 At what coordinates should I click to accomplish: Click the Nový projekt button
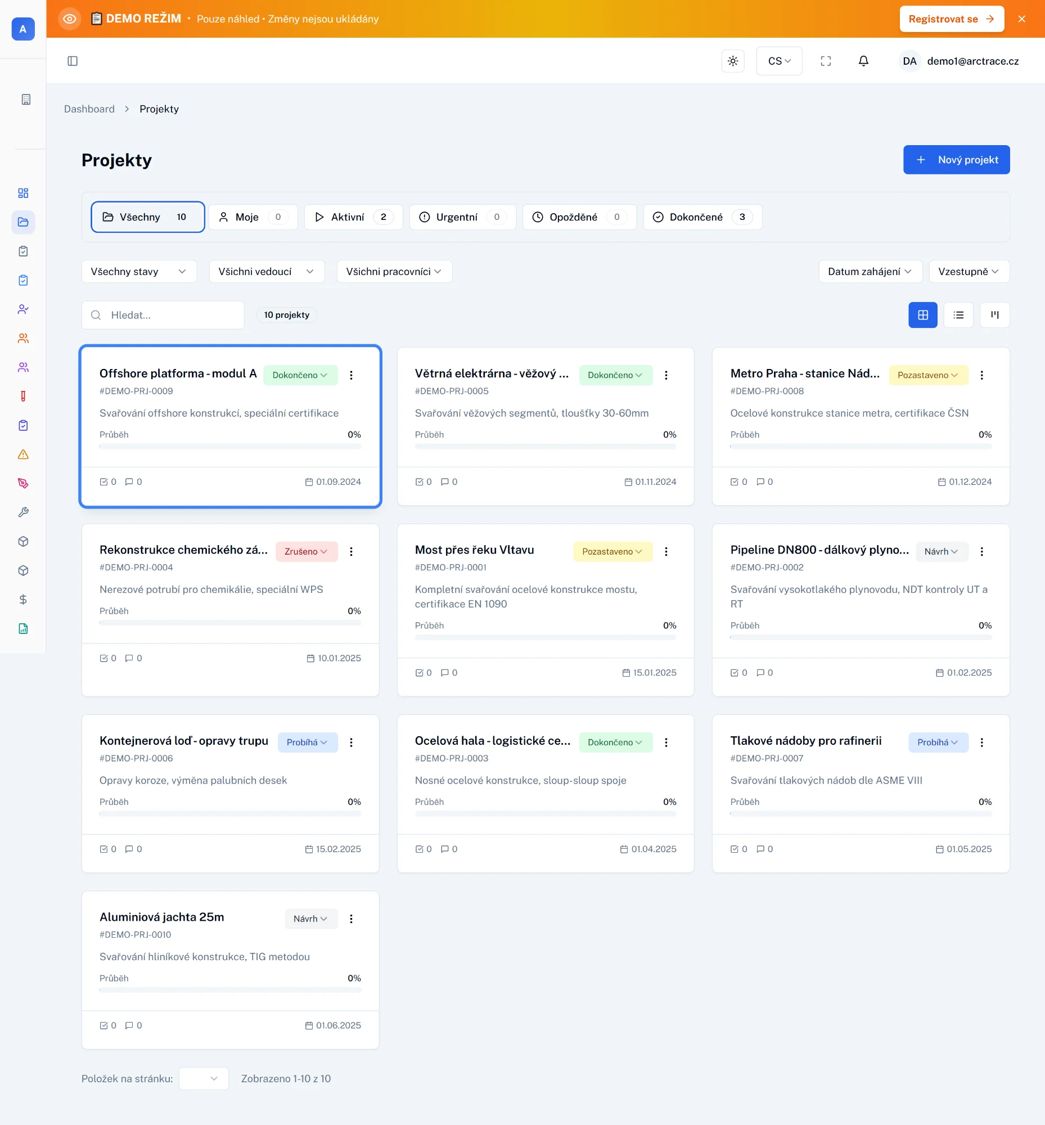pos(956,160)
